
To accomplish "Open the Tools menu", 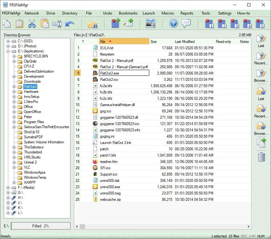I will [206, 13].
